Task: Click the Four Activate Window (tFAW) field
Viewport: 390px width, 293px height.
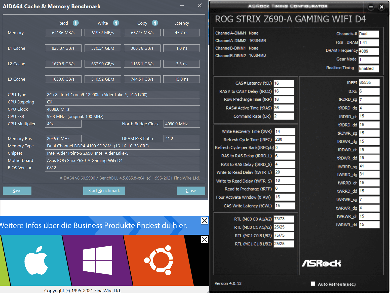Action: pyautogui.click(x=285, y=197)
